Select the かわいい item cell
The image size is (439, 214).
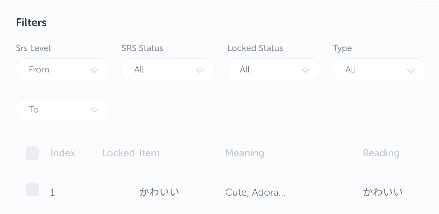[159, 192]
